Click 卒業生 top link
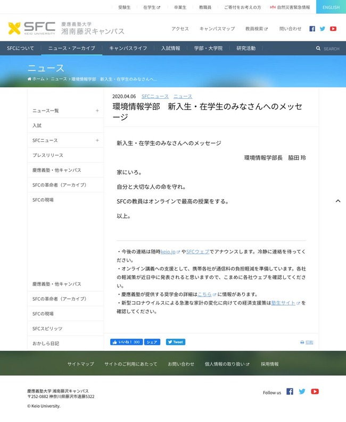The width and height of the screenshot is (346, 422). [180, 7]
